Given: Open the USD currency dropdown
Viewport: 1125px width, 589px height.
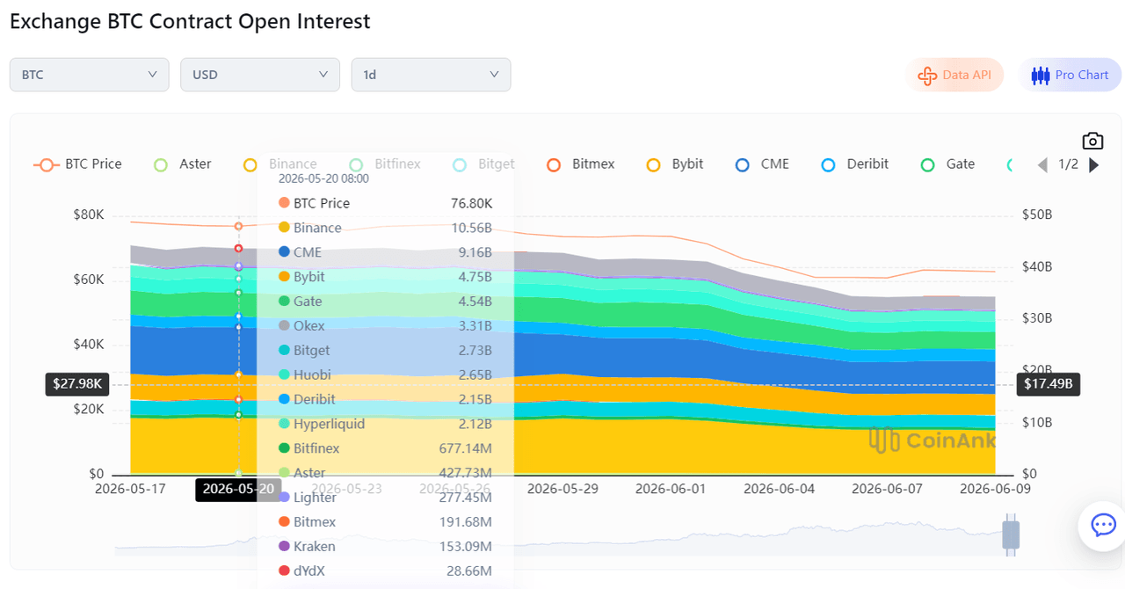Looking at the screenshot, I should pos(260,75).
